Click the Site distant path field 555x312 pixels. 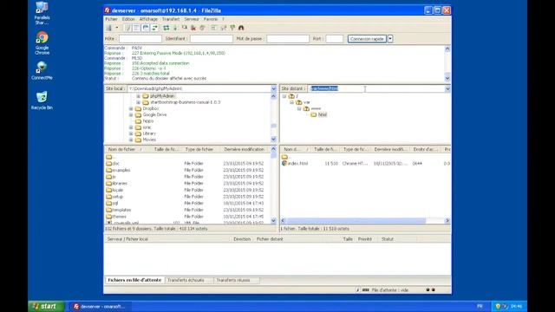(376, 88)
